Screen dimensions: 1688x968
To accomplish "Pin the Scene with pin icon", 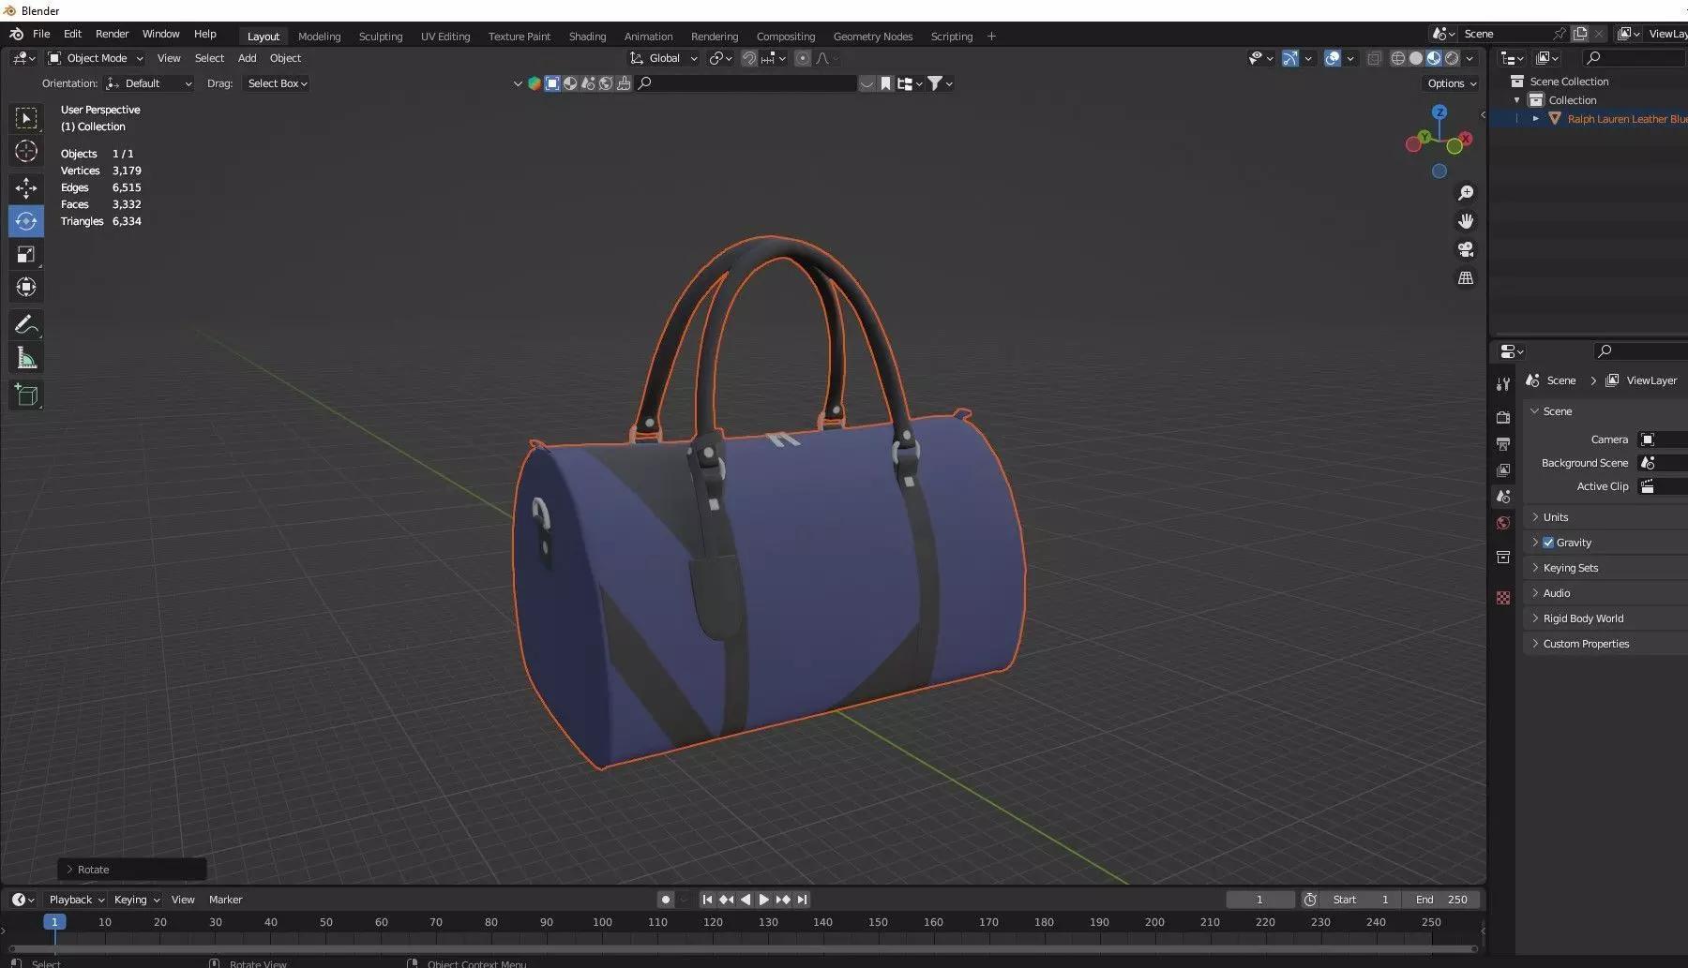I will point(1560,34).
